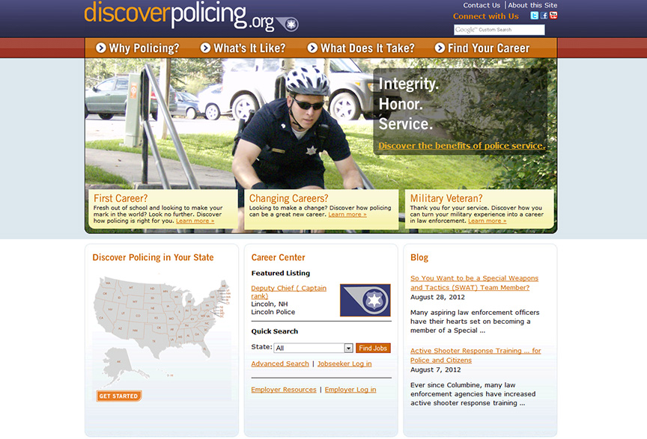Image resolution: width=647 pixels, height=439 pixels.
Task: Open the What's It Like? menu
Action: click(249, 48)
